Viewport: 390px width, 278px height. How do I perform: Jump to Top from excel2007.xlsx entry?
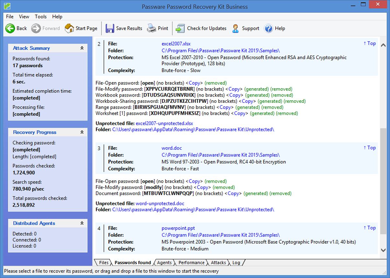pyautogui.click(x=370, y=43)
